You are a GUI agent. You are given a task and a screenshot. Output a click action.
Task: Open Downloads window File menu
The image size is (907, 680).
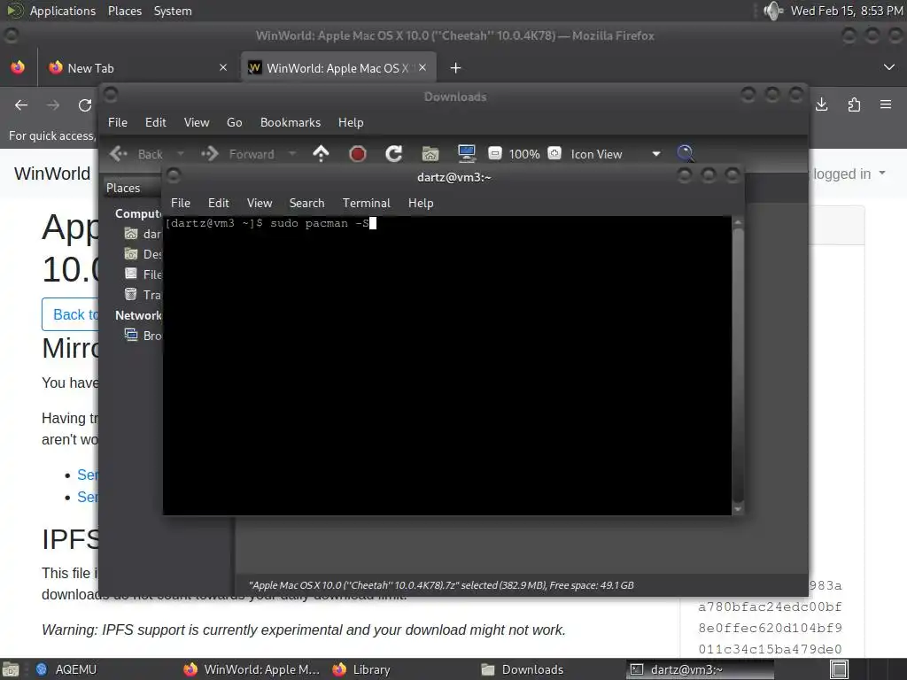coord(118,122)
